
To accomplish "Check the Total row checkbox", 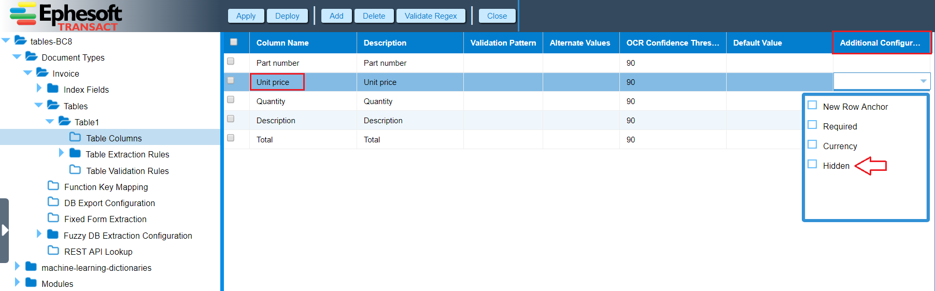I will tap(231, 138).
